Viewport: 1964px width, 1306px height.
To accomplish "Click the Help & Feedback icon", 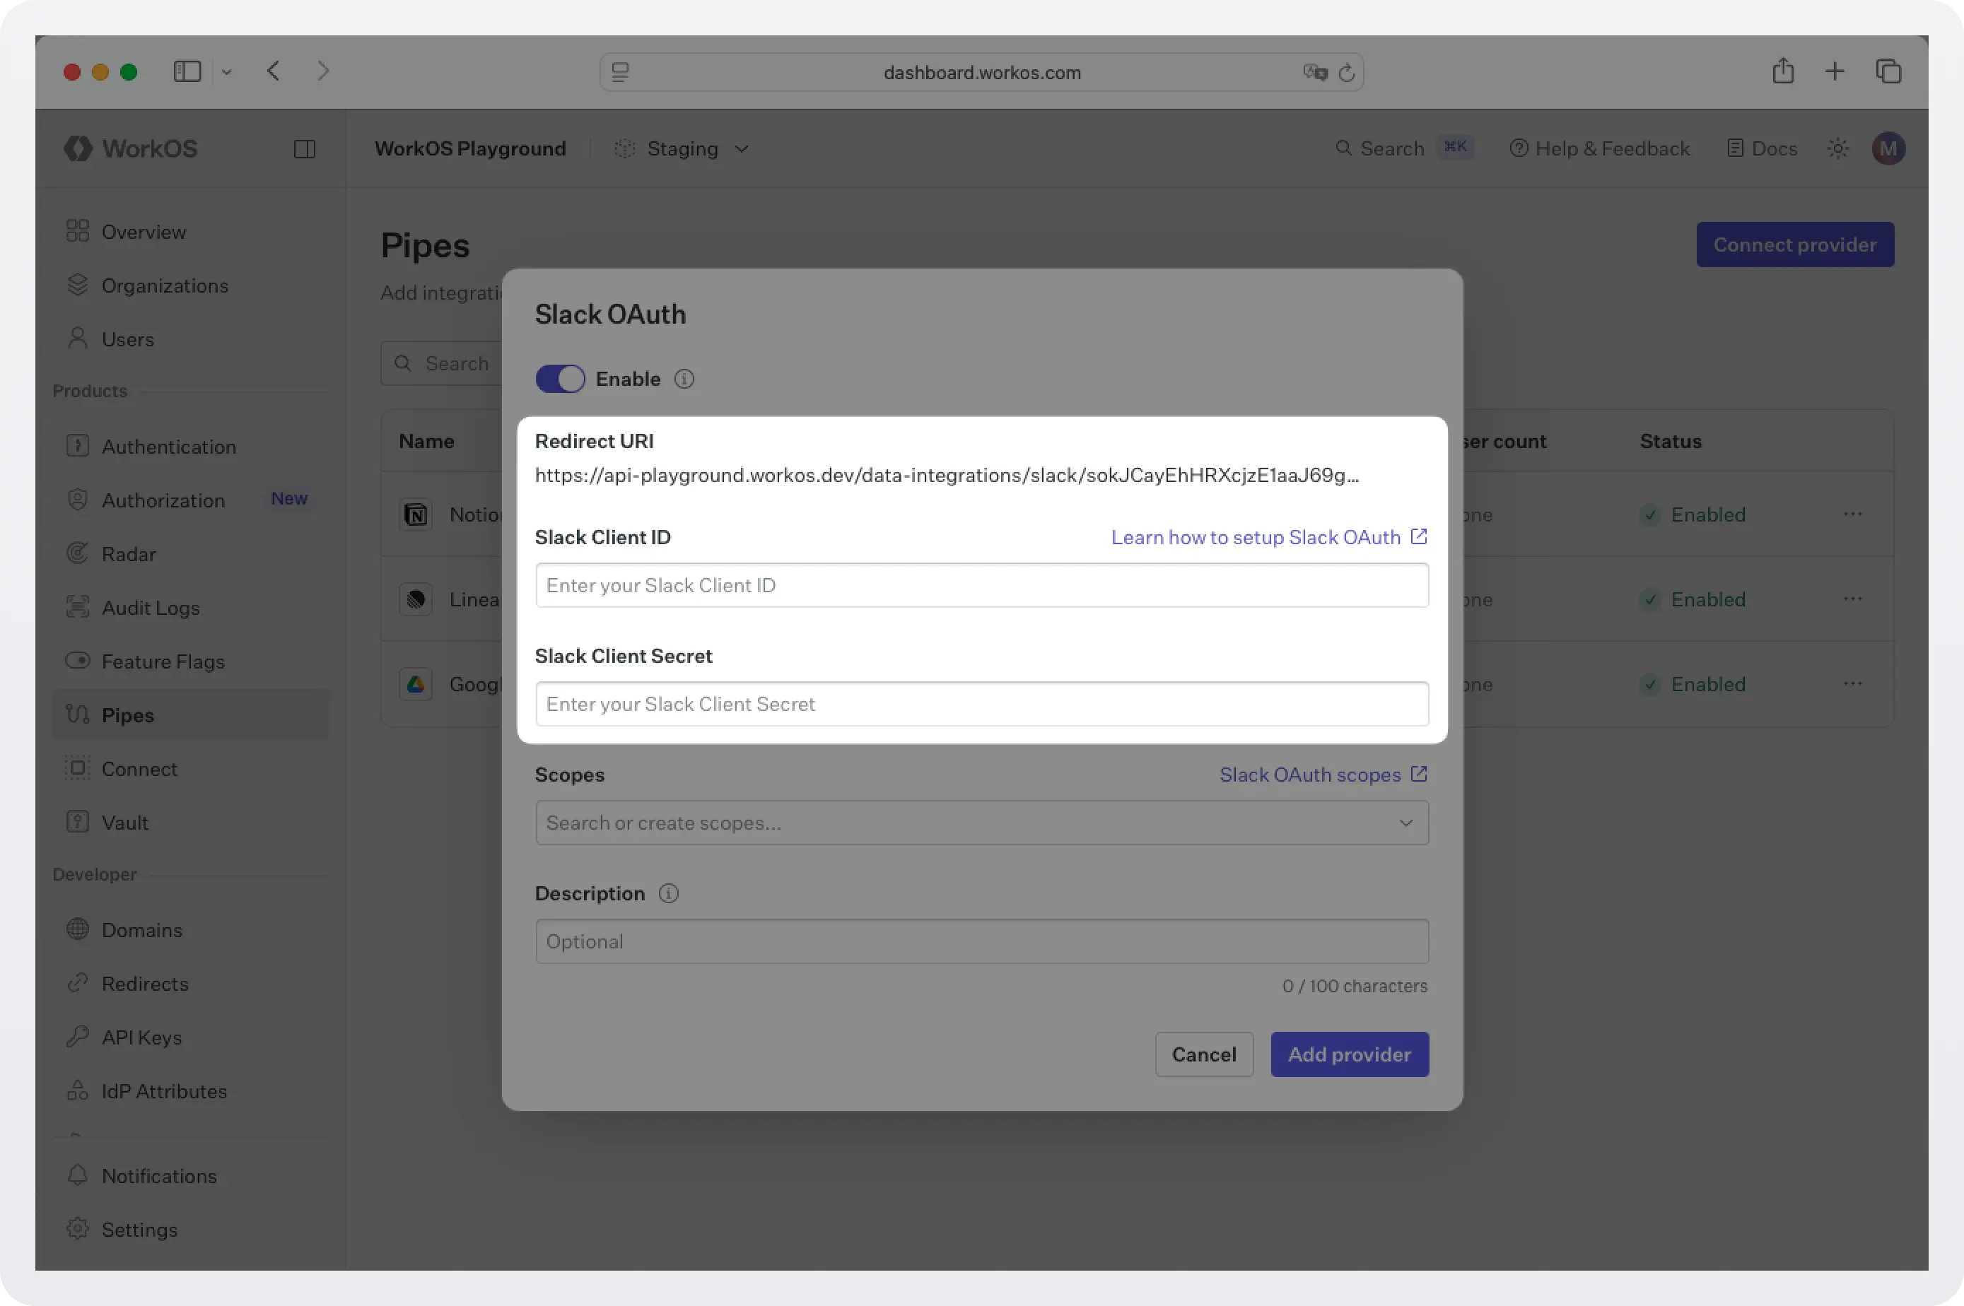I will click(x=1520, y=148).
